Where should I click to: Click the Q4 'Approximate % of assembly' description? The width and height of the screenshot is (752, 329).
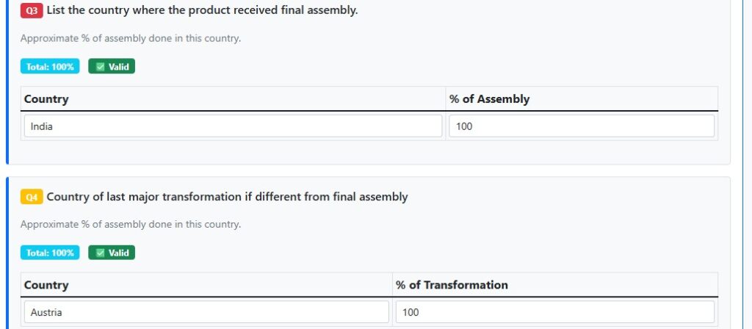(x=131, y=224)
